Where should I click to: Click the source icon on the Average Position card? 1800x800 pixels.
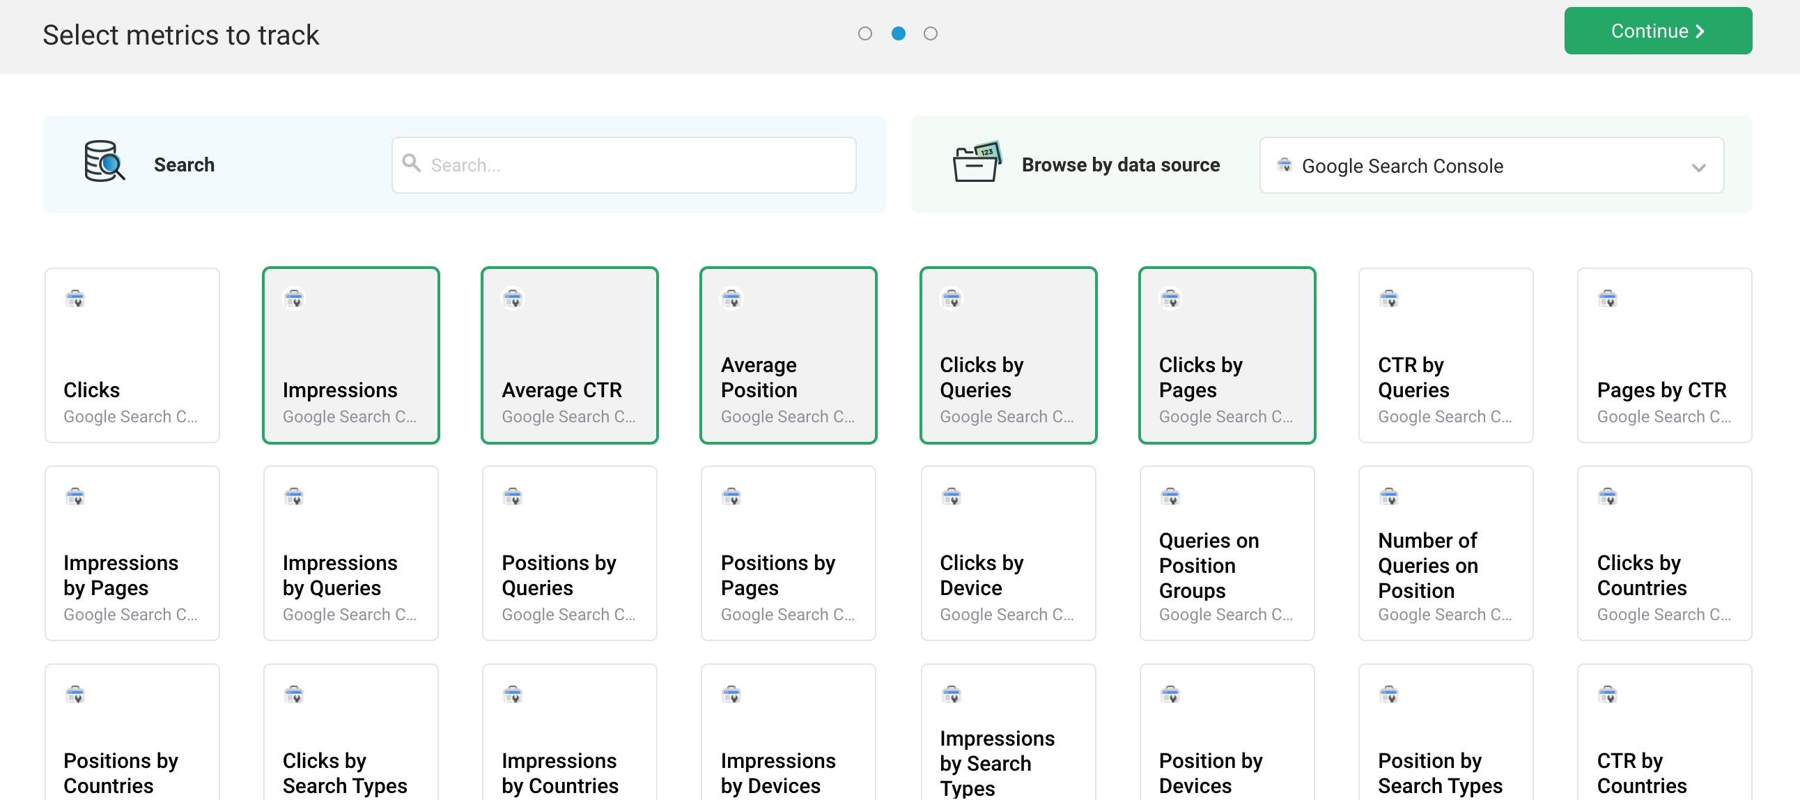pyautogui.click(x=731, y=298)
